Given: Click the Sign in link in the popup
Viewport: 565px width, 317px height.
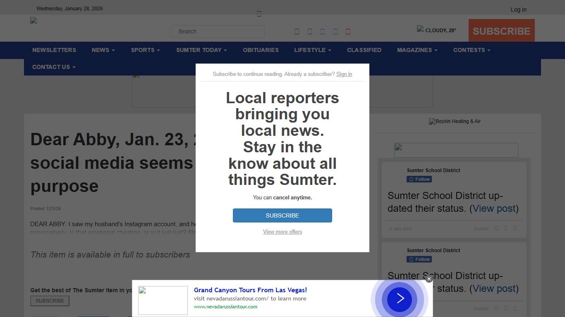Looking at the screenshot, I should point(344,74).
